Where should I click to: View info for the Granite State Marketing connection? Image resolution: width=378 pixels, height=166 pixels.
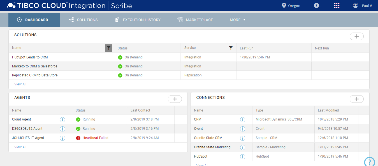click(243, 147)
